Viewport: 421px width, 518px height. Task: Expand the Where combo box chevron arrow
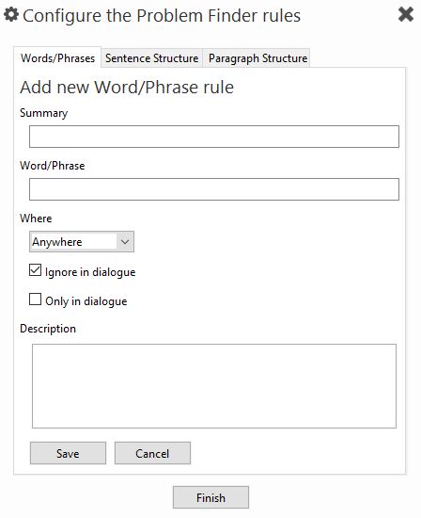[x=125, y=242]
